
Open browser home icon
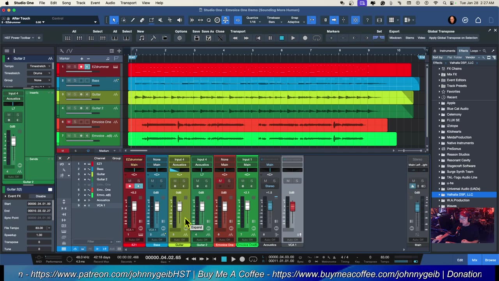435,51
